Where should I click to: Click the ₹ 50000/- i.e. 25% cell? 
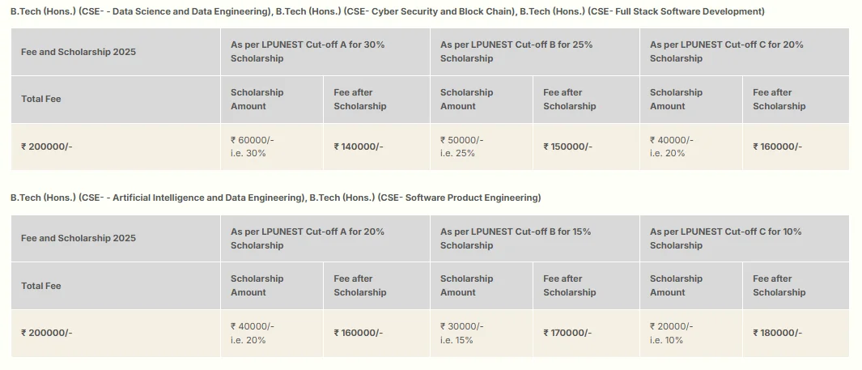(x=482, y=147)
